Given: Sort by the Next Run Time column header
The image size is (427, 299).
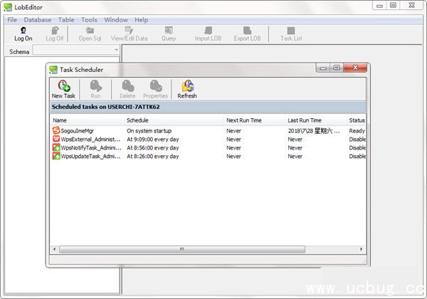Looking at the screenshot, I should tap(253, 120).
